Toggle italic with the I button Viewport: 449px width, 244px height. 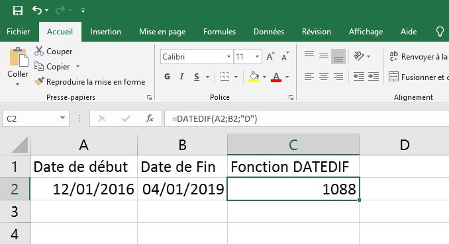click(181, 77)
